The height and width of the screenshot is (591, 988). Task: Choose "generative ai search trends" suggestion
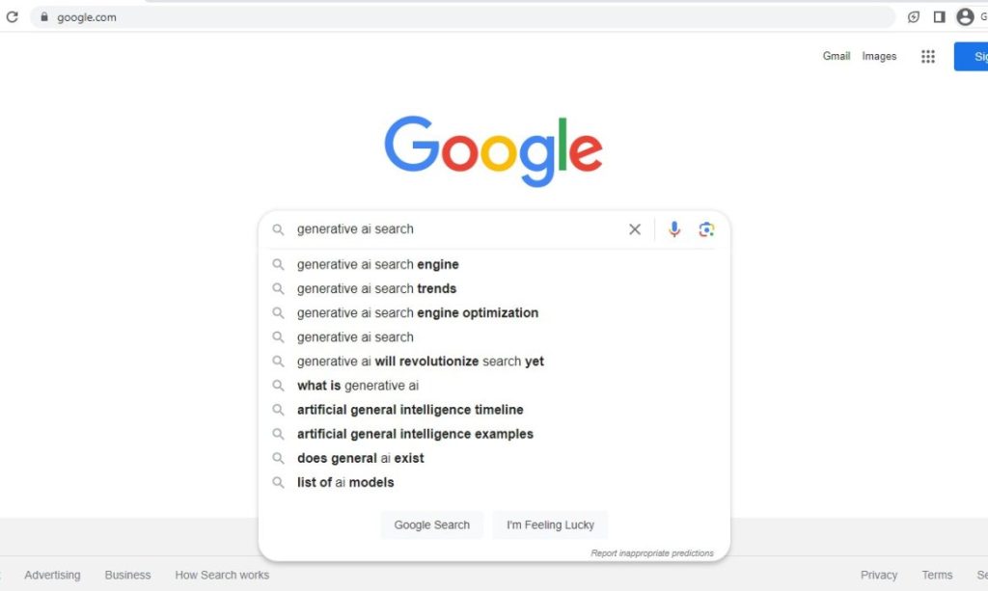click(x=376, y=289)
